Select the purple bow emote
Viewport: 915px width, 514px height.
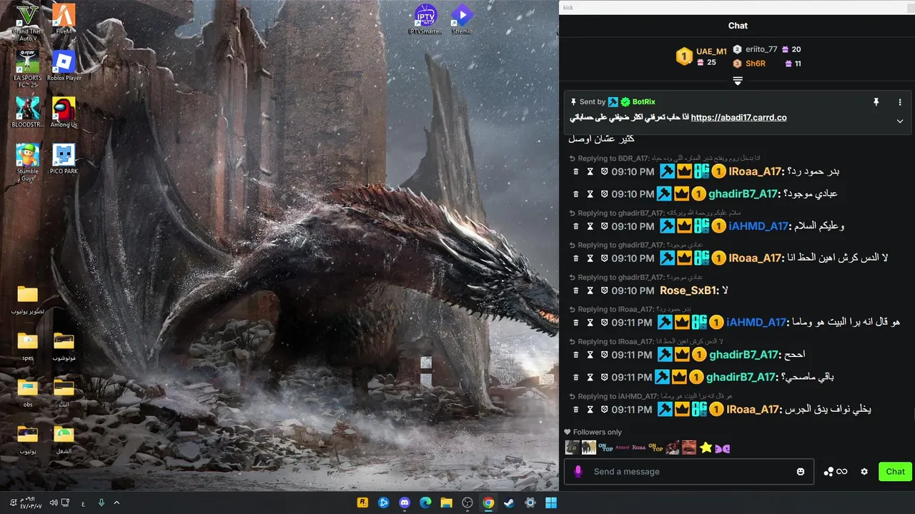click(723, 448)
